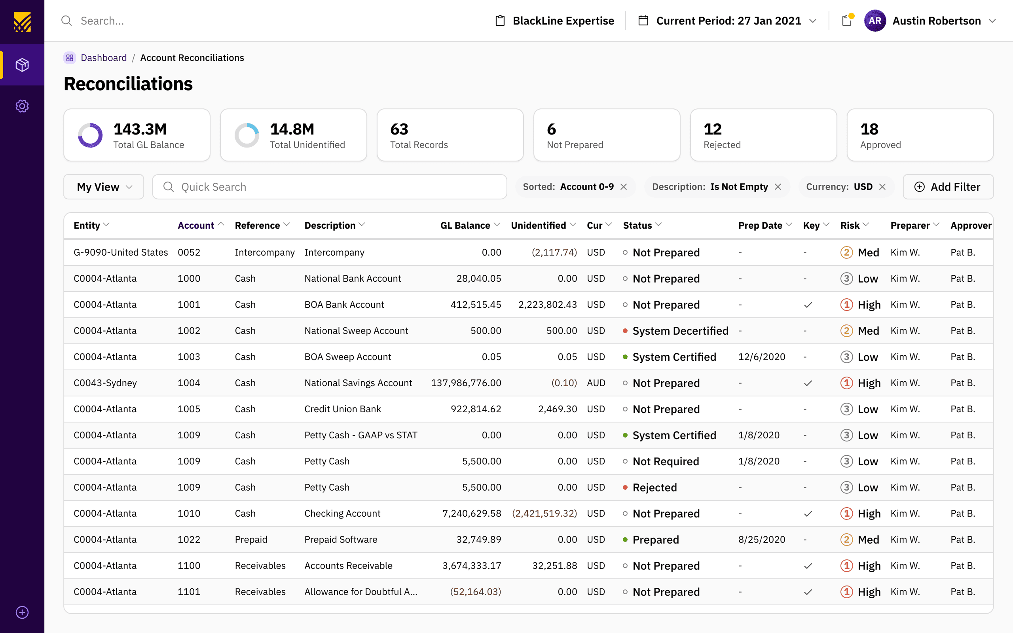Remove the Sorted Account 0-9 filter
The height and width of the screenshot is (633, 1013).
pyautogui.click(x=624, y=187)
